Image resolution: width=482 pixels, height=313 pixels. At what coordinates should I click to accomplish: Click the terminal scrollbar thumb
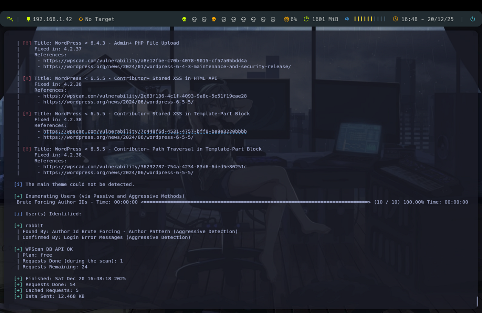tap(477, 302)
